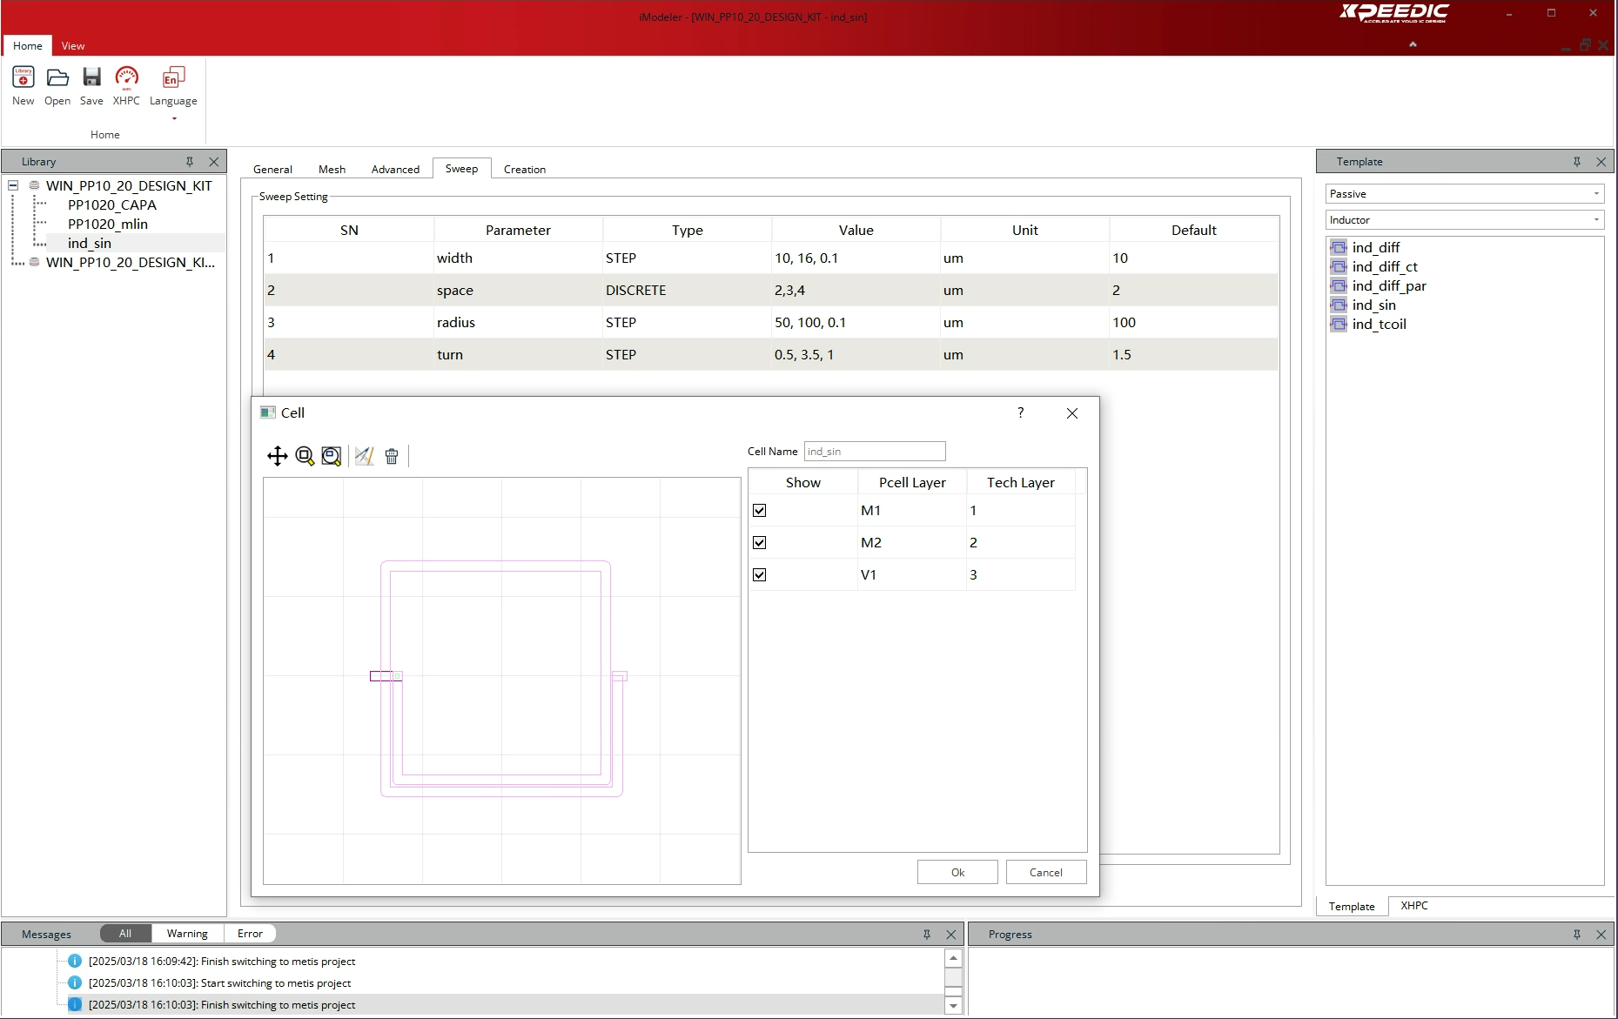Click the Cancel button in Cell dialog
The height and width of the screenshot is (1019, 1618).
(x=1046, y=873)
